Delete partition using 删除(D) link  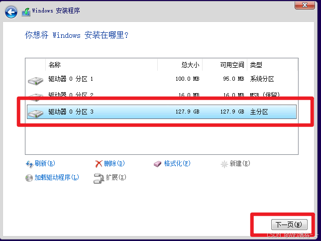pos(114,163)
